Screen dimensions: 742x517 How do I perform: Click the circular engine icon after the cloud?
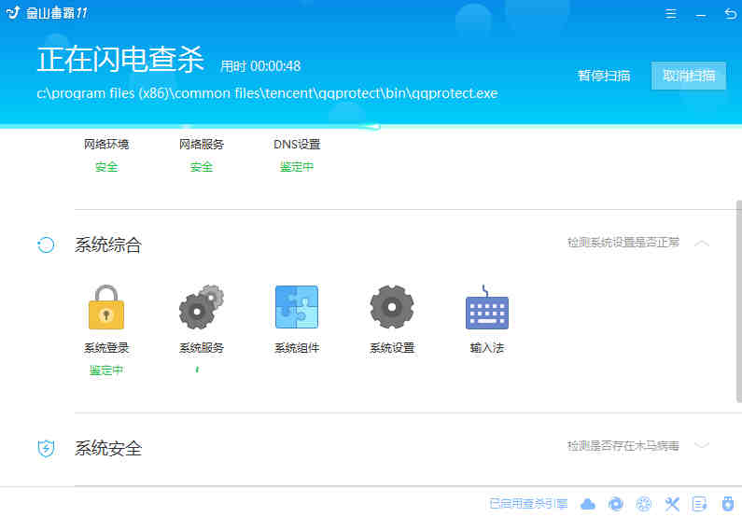pyautogui.click(x=616, y=504)
